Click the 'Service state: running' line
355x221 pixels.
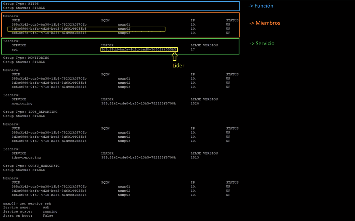[30, 211]
